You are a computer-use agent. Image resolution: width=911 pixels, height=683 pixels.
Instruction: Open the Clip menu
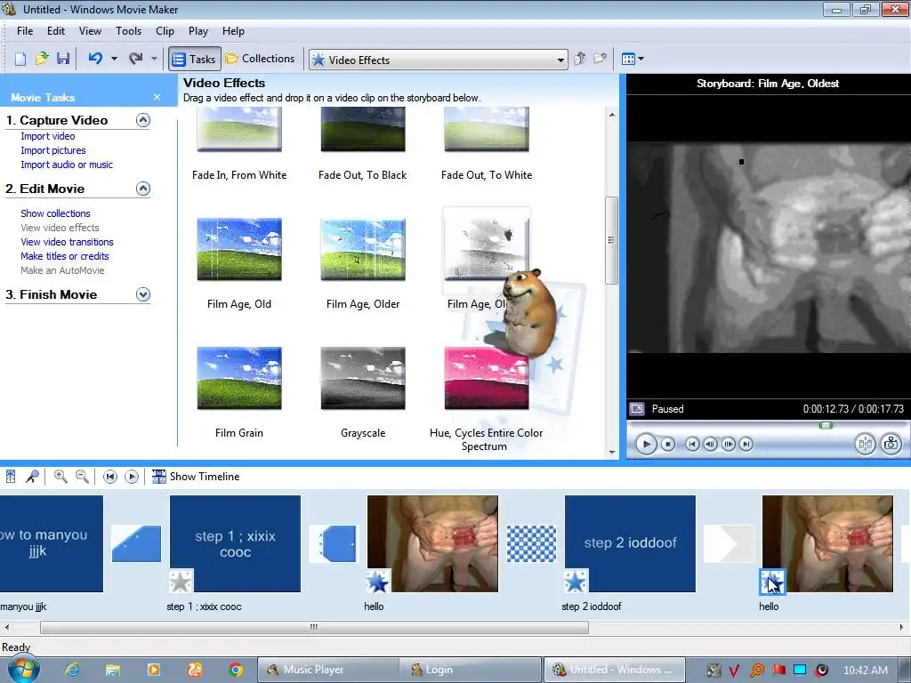coord(165,31)
